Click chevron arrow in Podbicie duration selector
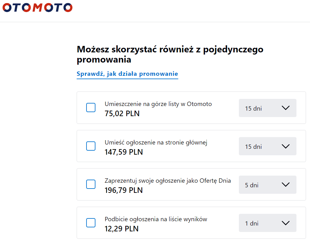Screen dimensions: 310x244 point(285,223)
